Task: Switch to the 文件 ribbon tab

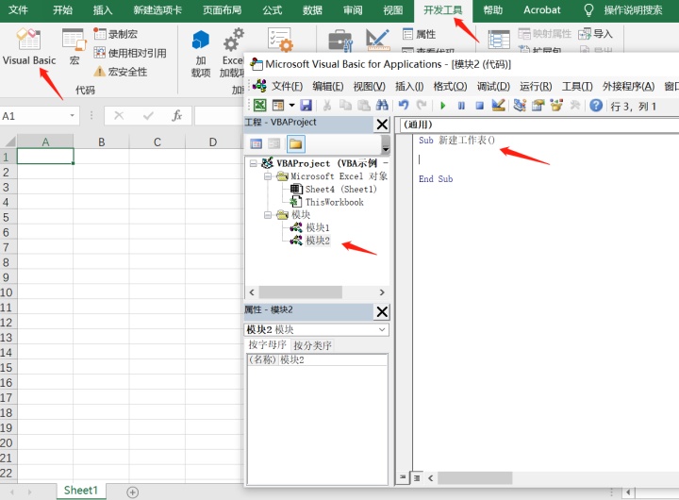Action: coord(18,9)
